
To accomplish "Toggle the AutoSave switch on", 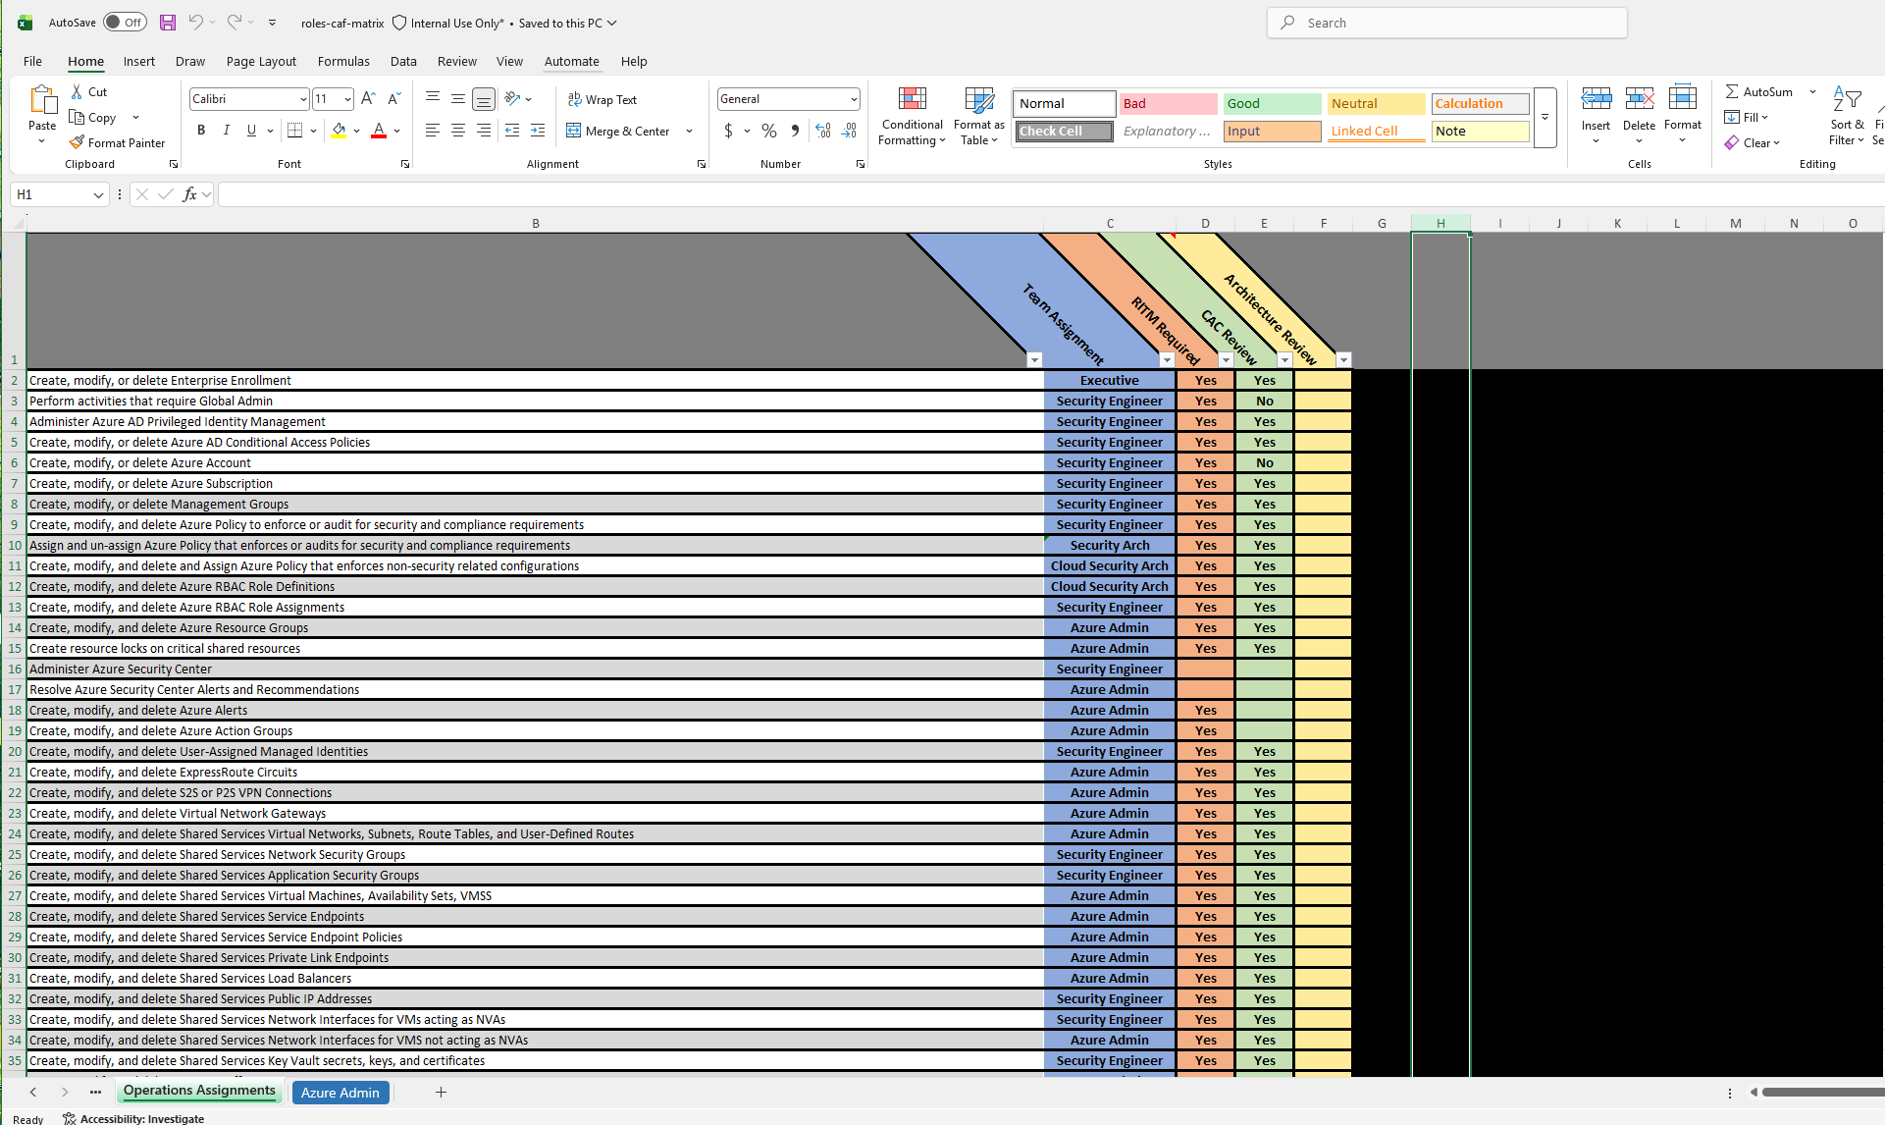I will point(125,22).
